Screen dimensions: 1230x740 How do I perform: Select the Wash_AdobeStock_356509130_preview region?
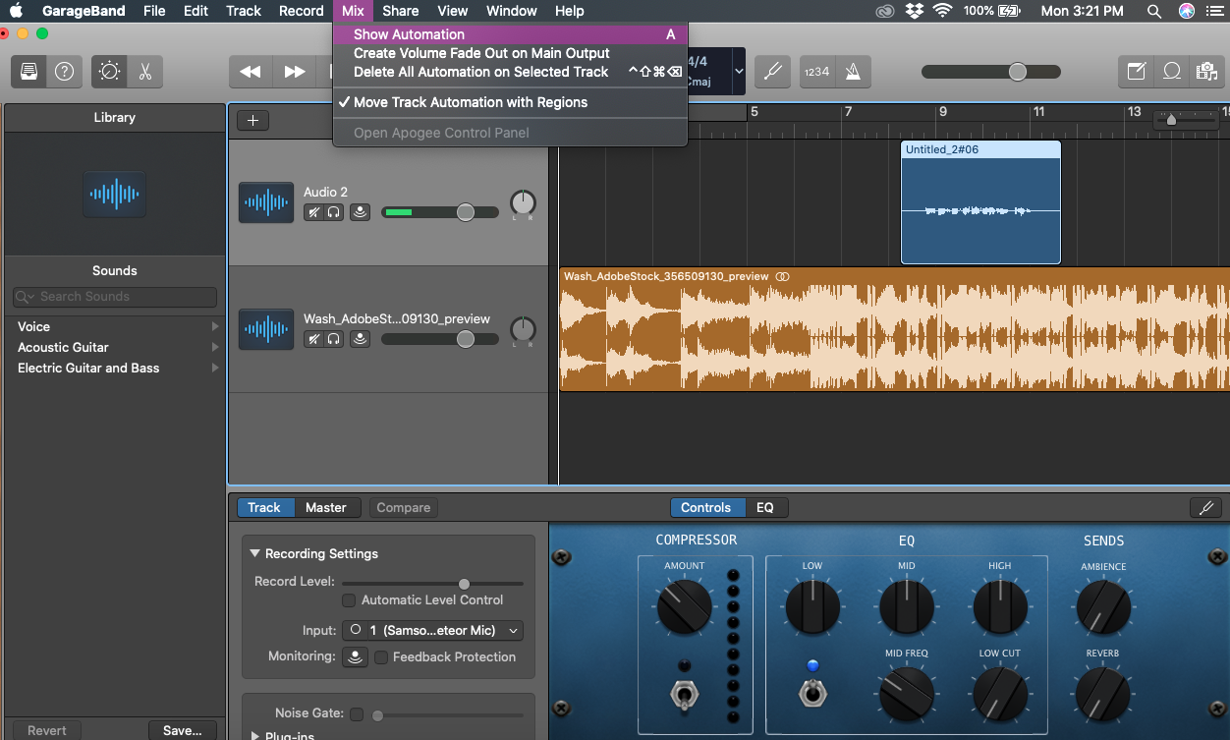click(894, 329)
